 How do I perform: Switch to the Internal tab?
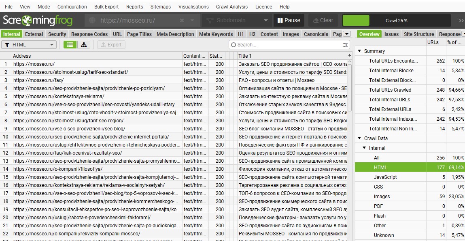click(12, 34)
